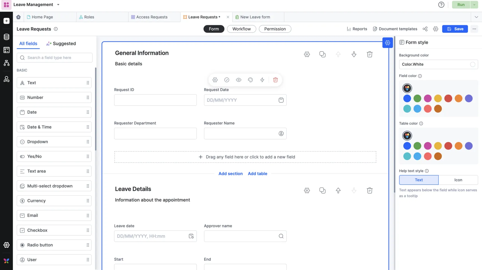The height and width of the screenshot is (270, 482).
Task: Pick red Table color swatch
Action: [x=448, y=146]
